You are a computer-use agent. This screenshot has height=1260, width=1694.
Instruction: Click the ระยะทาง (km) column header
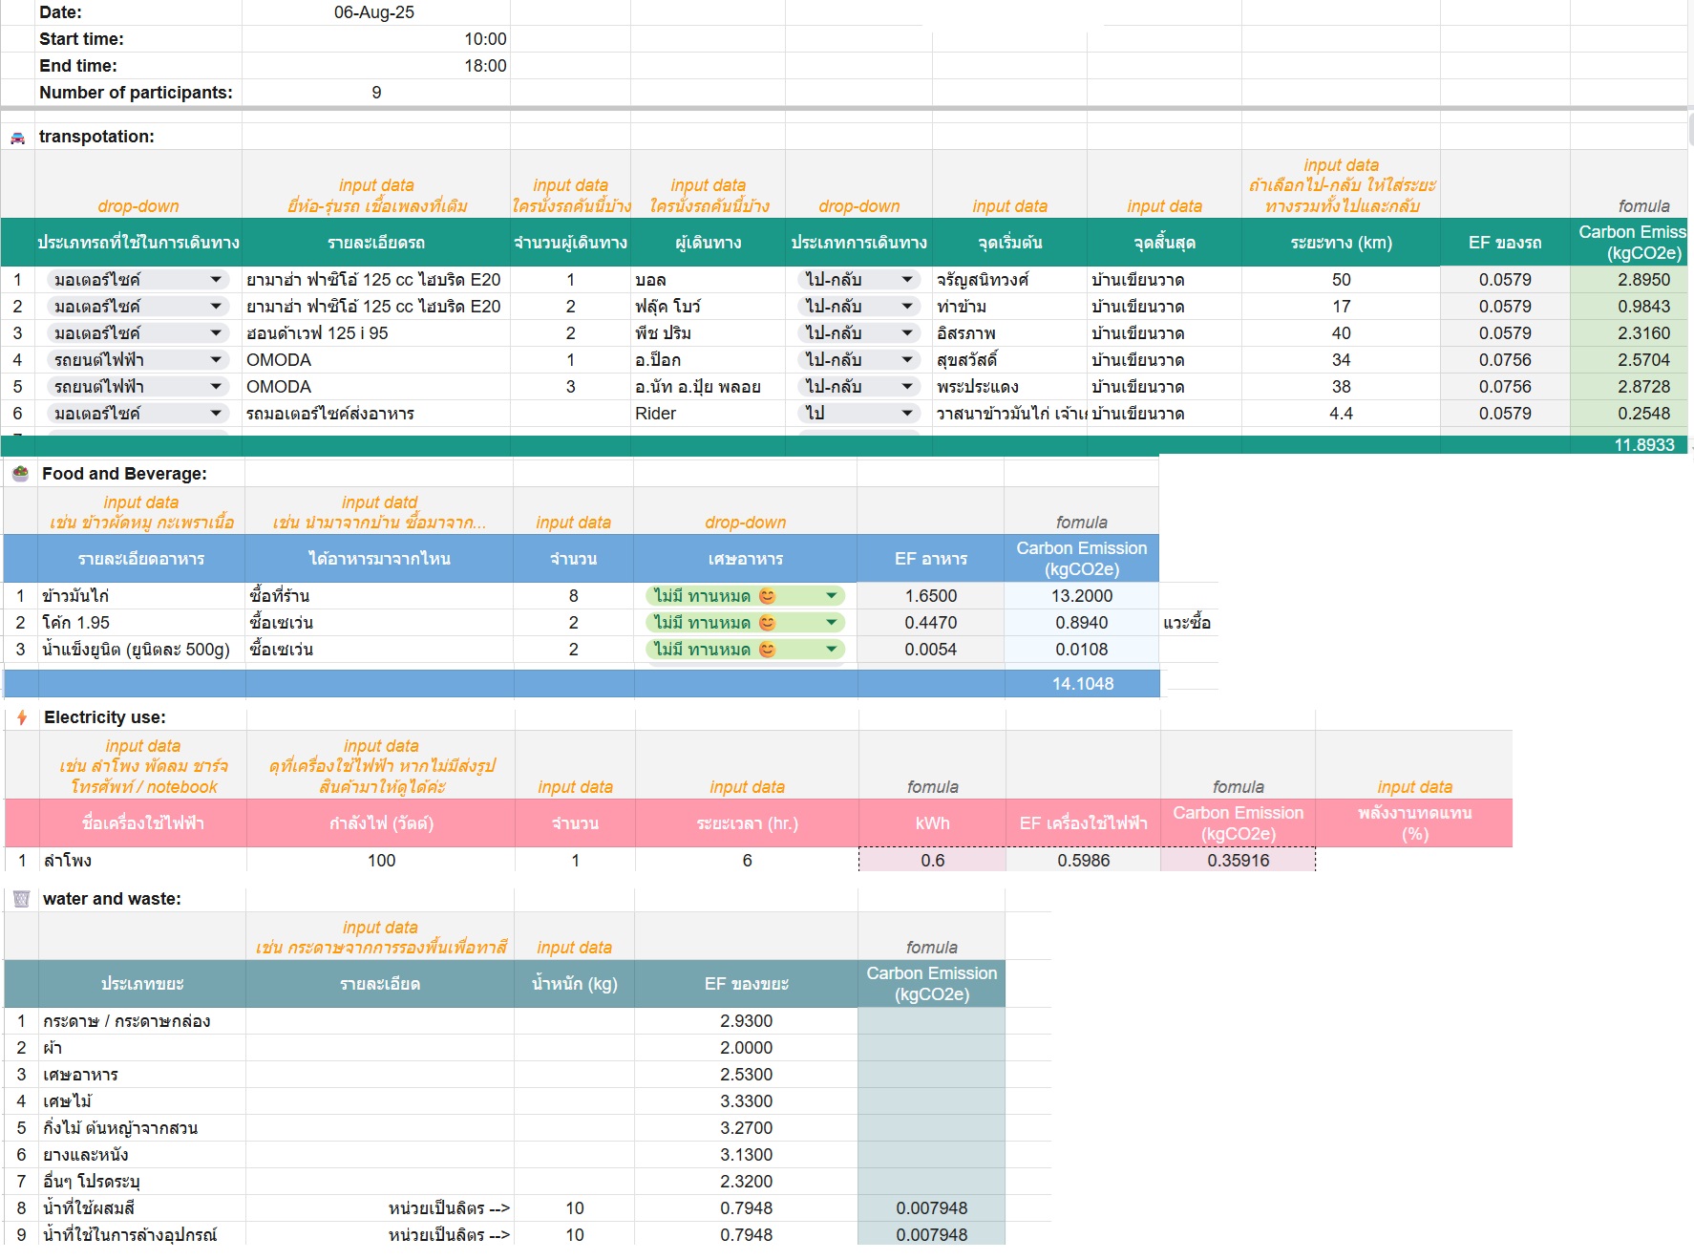[1341, 243]
